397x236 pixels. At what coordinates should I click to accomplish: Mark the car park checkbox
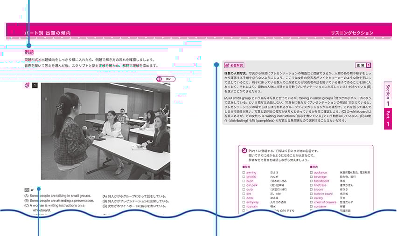pyautogui.click(x=244, y=185)
